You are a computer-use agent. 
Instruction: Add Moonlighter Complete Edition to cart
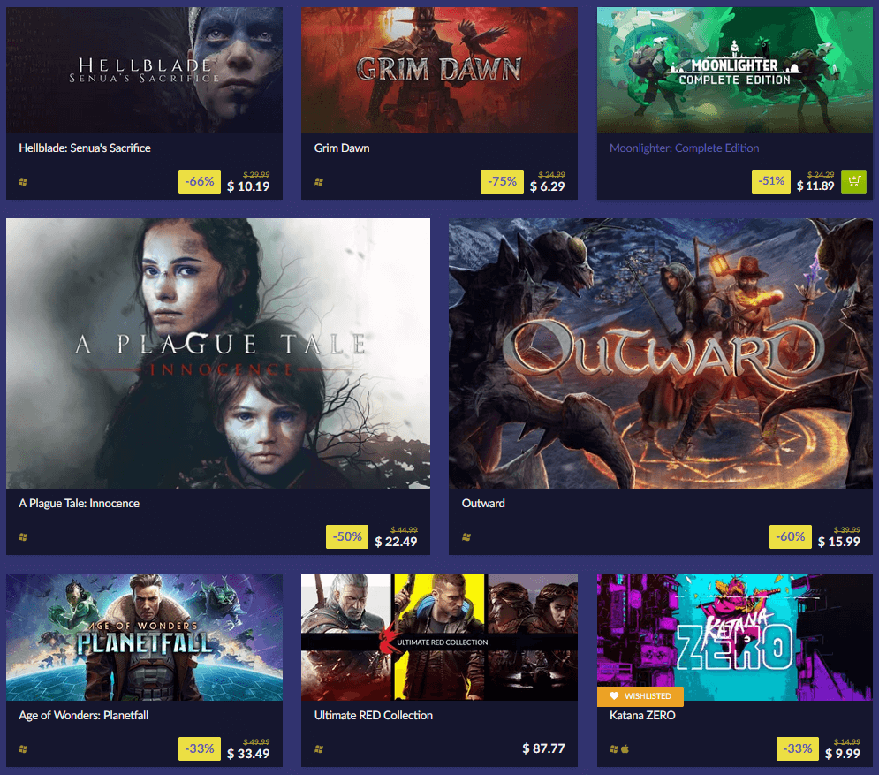tap(853, 182)
